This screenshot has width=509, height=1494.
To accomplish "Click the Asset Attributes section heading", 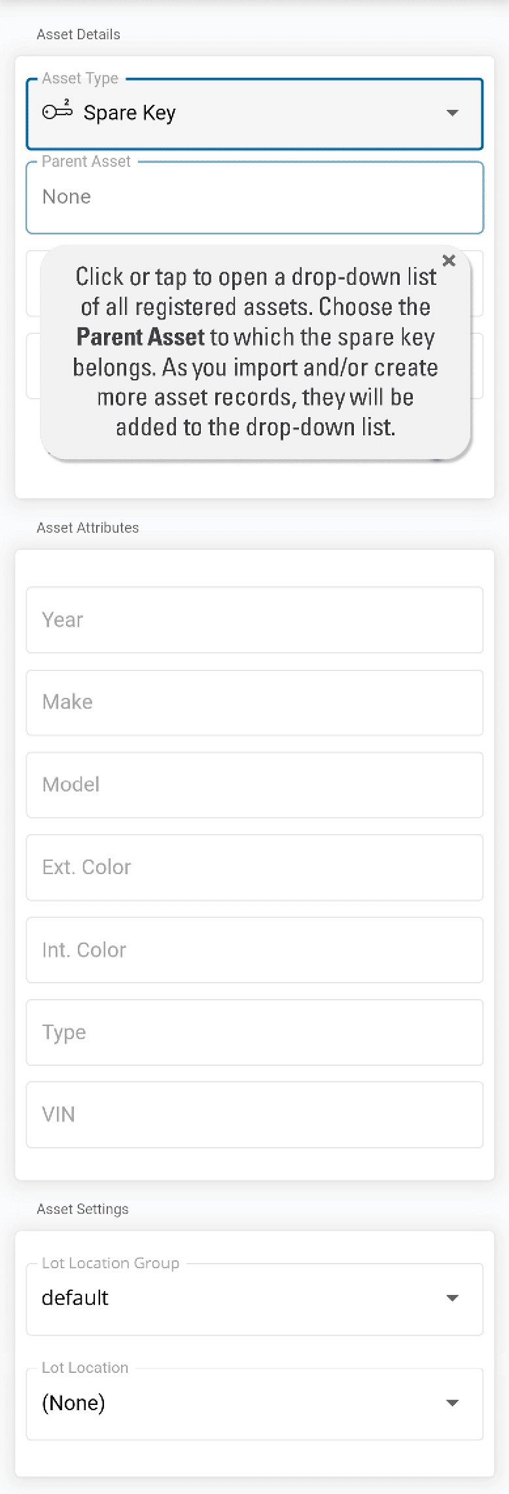I will 88,528.
